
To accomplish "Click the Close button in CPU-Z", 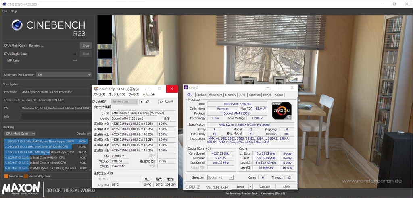I will [x=287, y=187].
